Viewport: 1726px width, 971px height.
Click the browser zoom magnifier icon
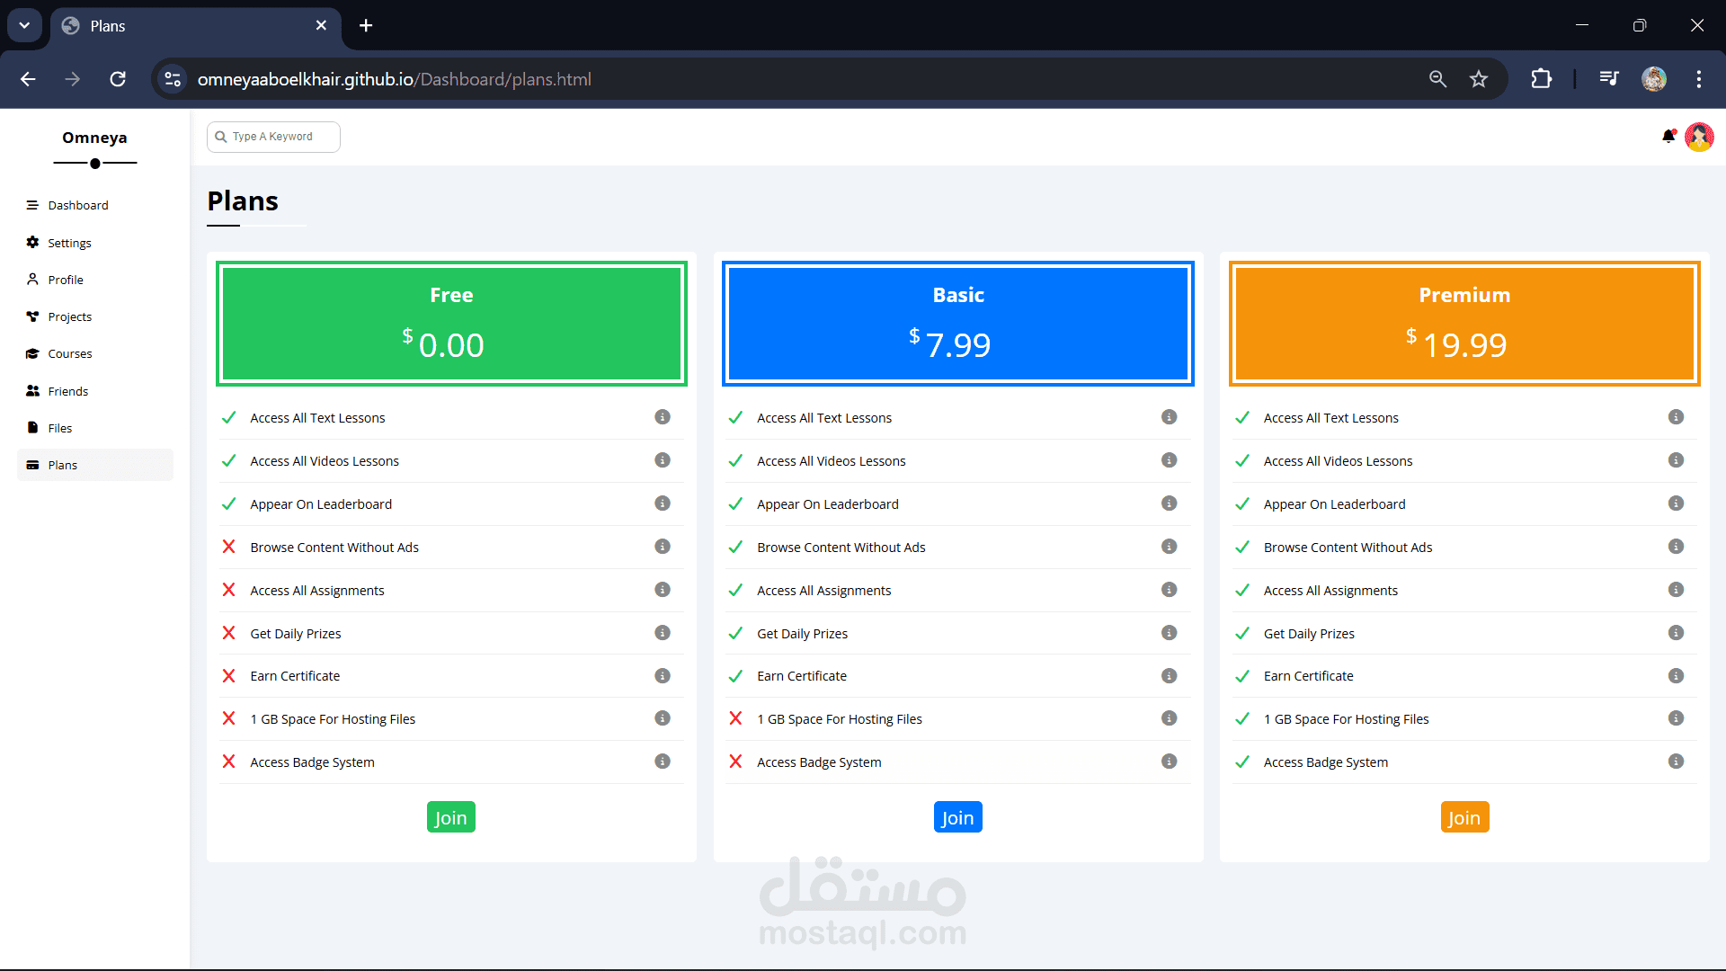(1437, 79)
